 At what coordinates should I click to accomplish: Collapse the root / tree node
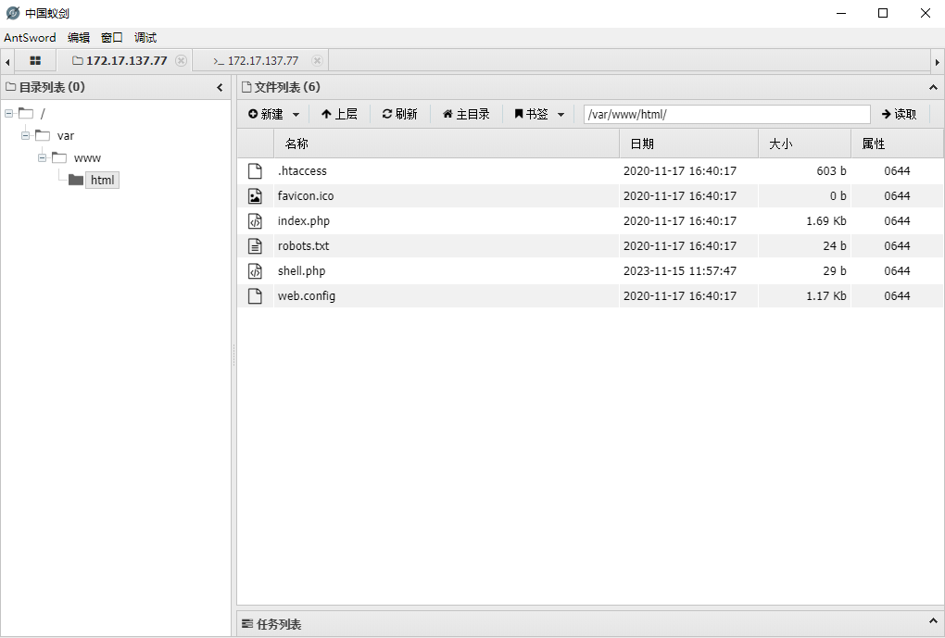[9, 113]
